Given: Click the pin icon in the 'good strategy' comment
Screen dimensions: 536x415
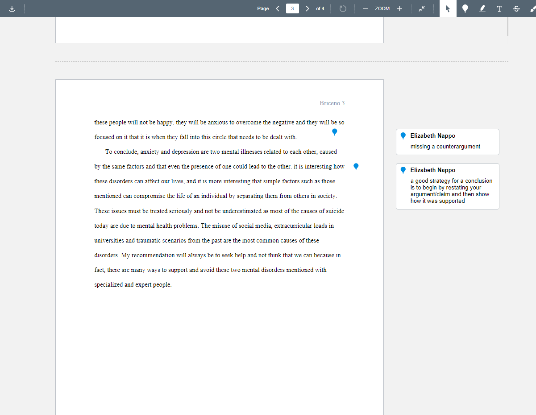Looking at the screenshot, I should [403, 170].
